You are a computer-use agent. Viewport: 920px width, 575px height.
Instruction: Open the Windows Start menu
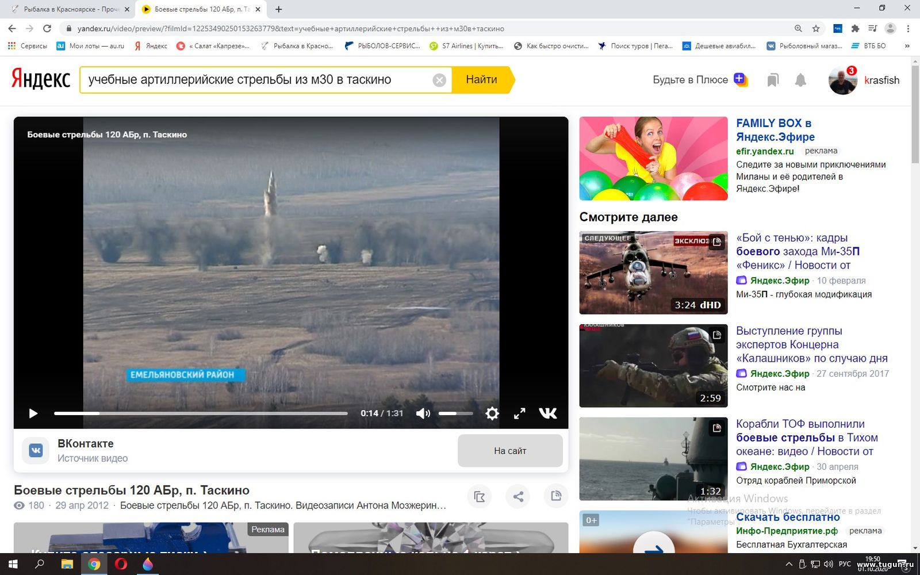[13, 564]
